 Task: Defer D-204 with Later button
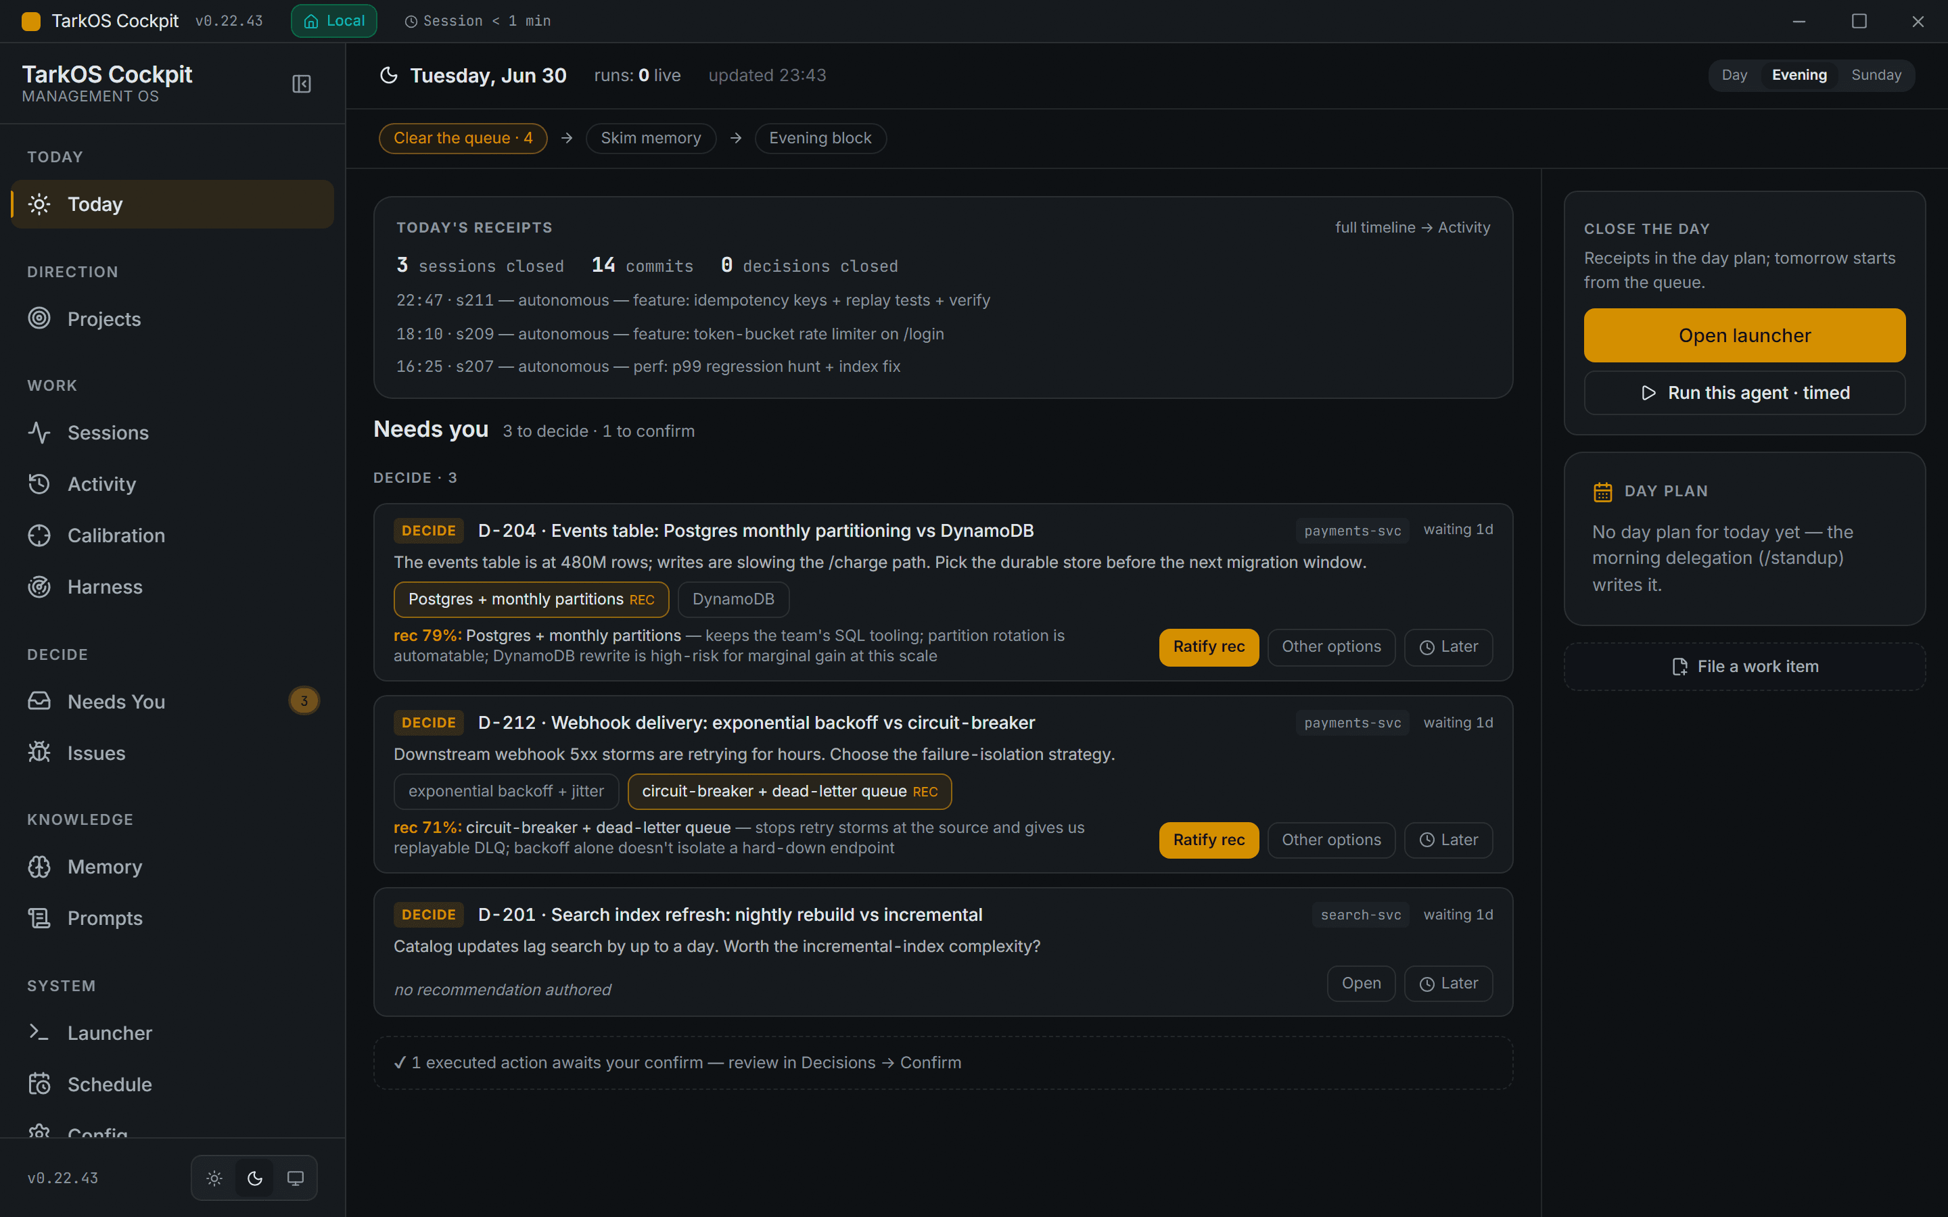click(1448, 647)
